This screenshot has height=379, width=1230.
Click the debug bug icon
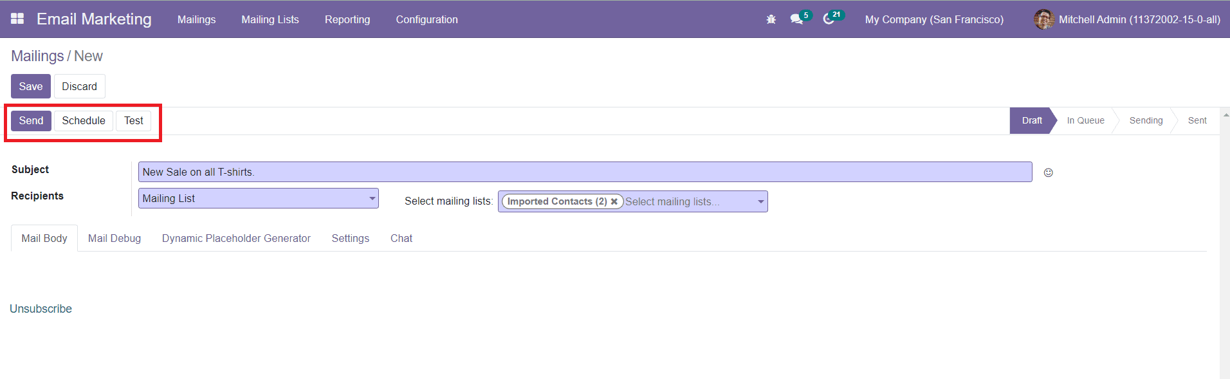pyautogui.click(x=771, y=19)
